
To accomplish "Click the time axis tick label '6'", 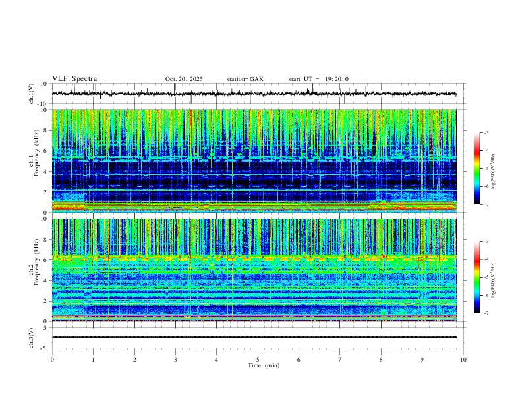I will click(299, 360).
